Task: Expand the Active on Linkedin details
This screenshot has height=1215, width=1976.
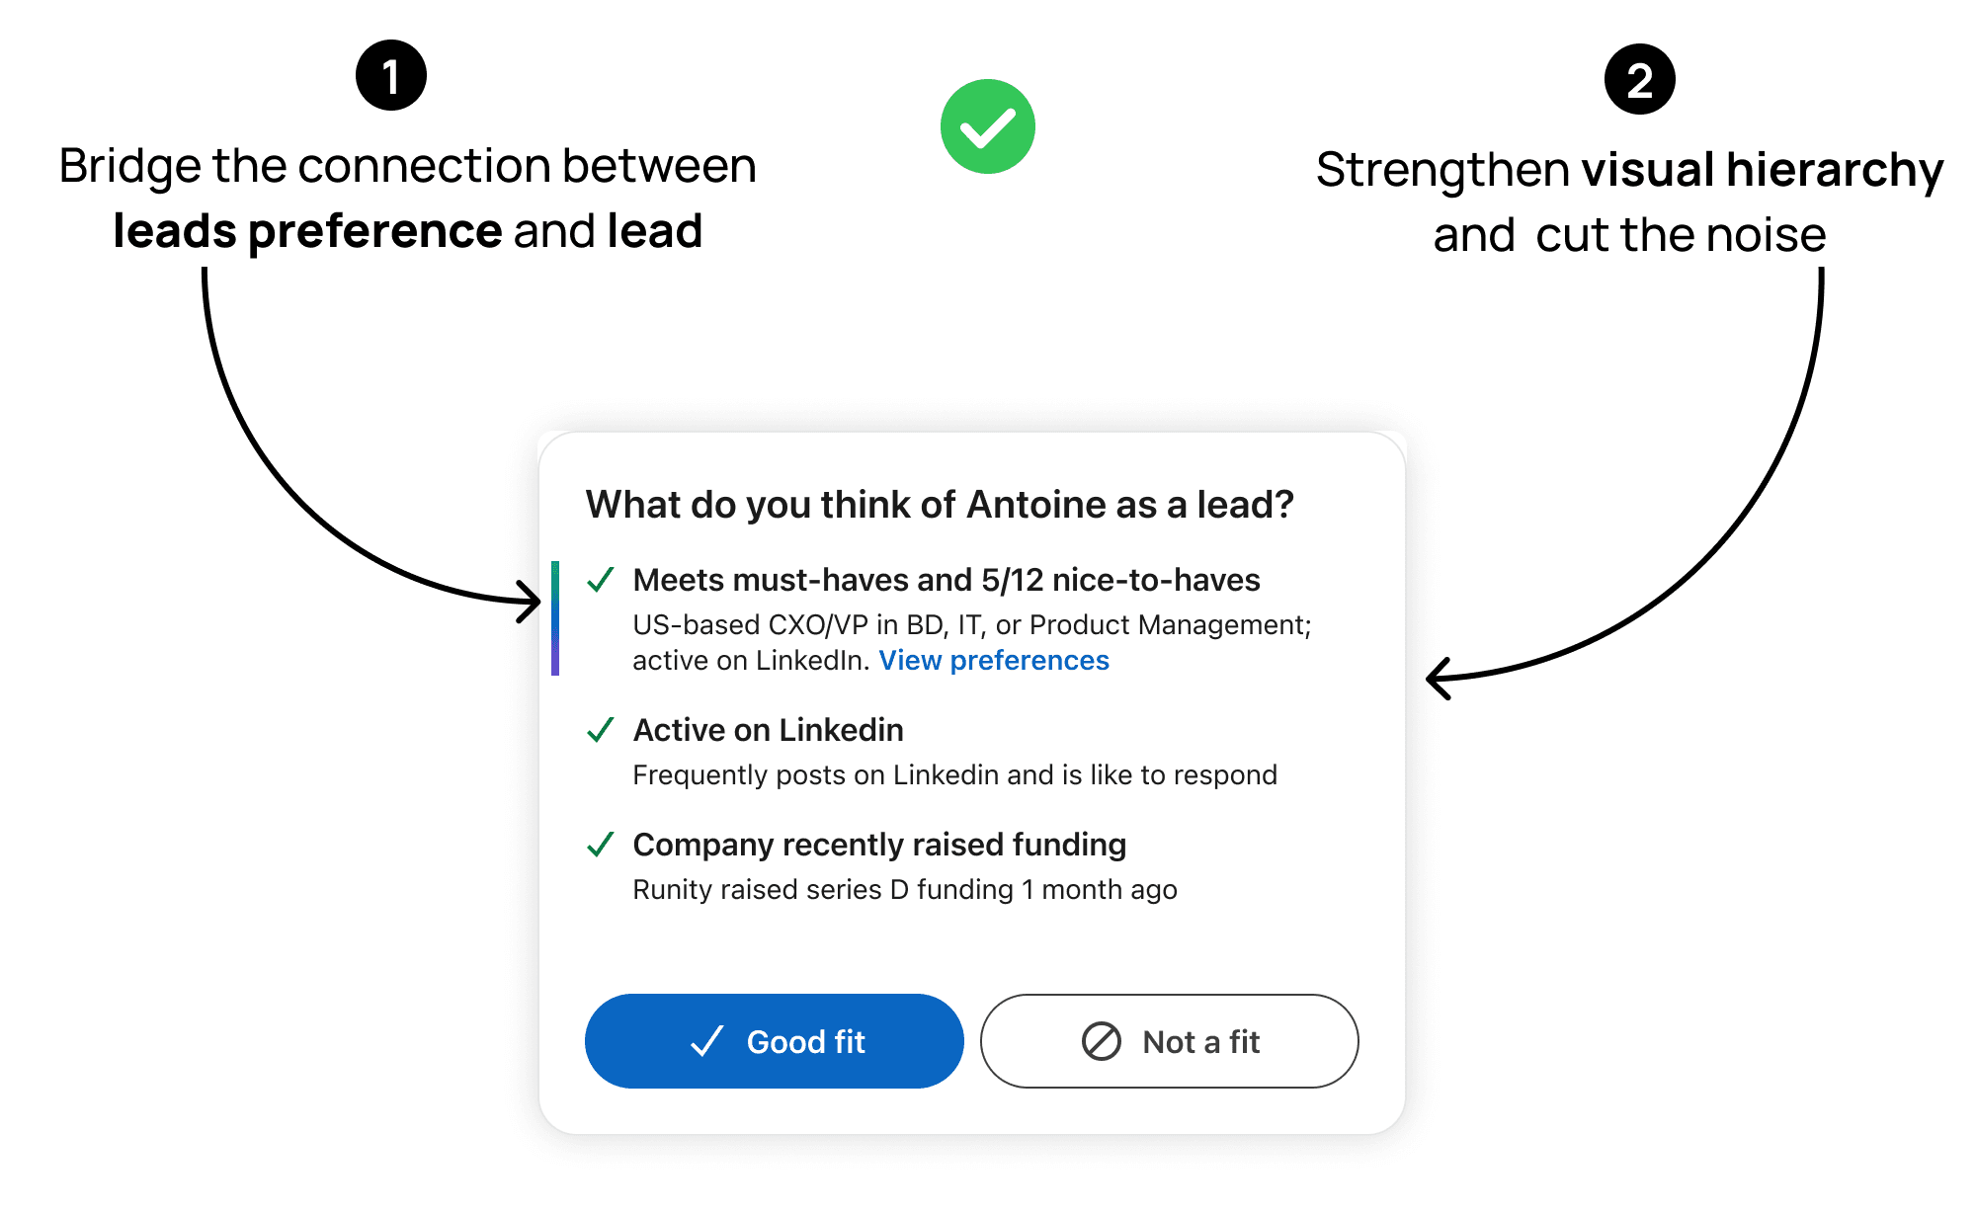Action: tap(768, 731)
